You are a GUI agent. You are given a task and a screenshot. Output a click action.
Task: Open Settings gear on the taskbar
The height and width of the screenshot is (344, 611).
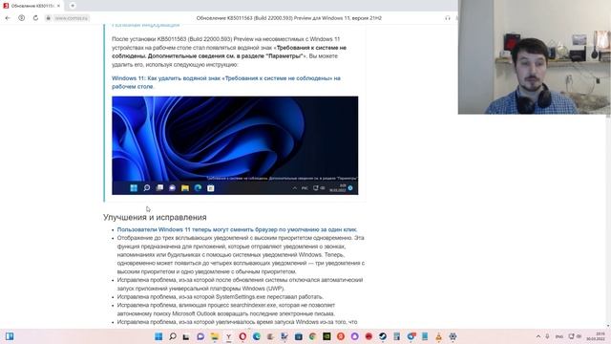click(453, 336)
